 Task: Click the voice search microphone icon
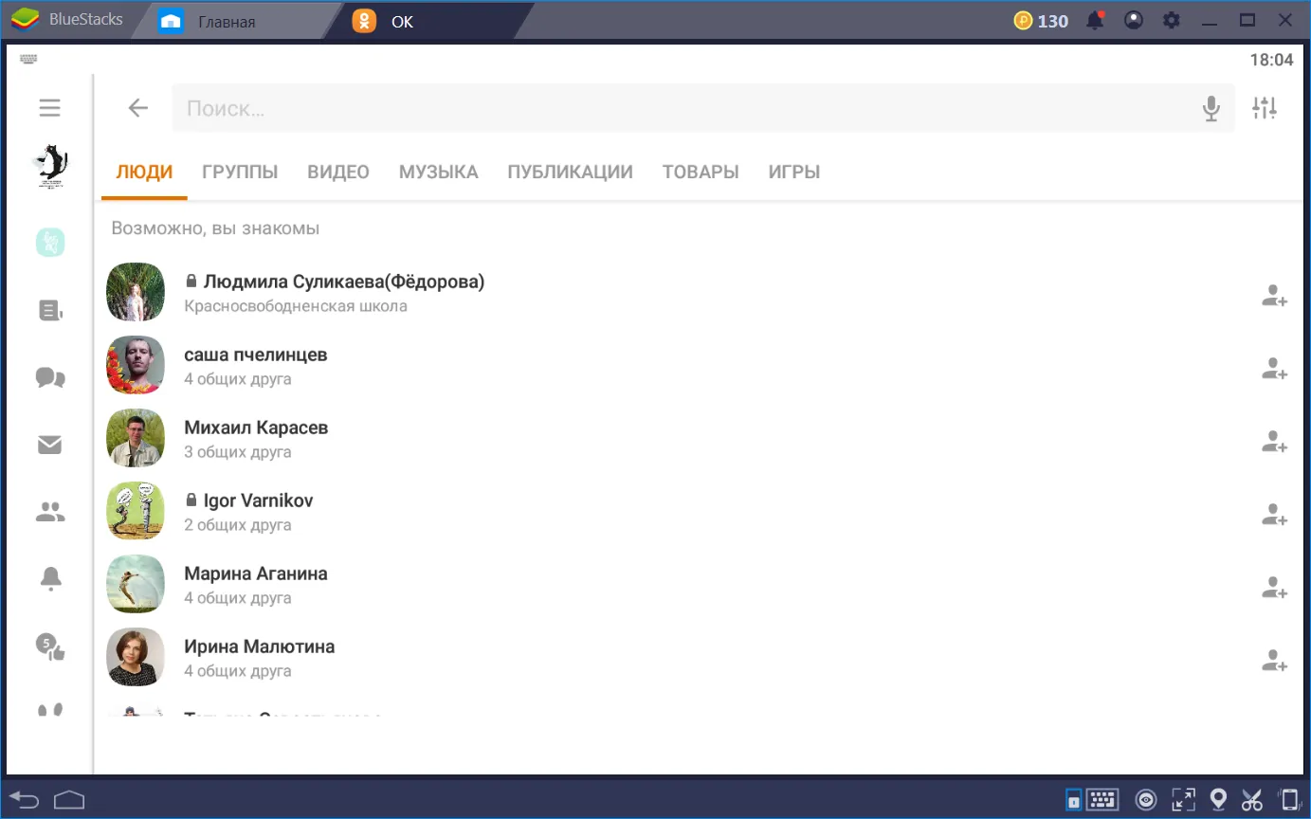pyautogui.click(x=1211, y=109)
